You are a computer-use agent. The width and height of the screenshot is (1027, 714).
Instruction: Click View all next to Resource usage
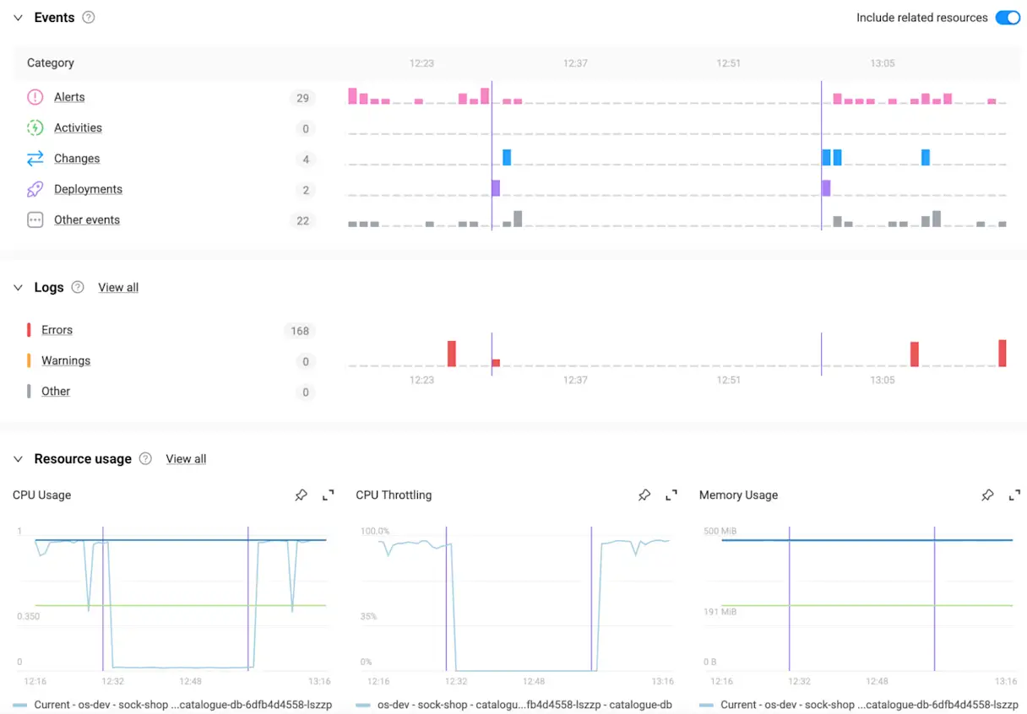[x=186, y=459]
